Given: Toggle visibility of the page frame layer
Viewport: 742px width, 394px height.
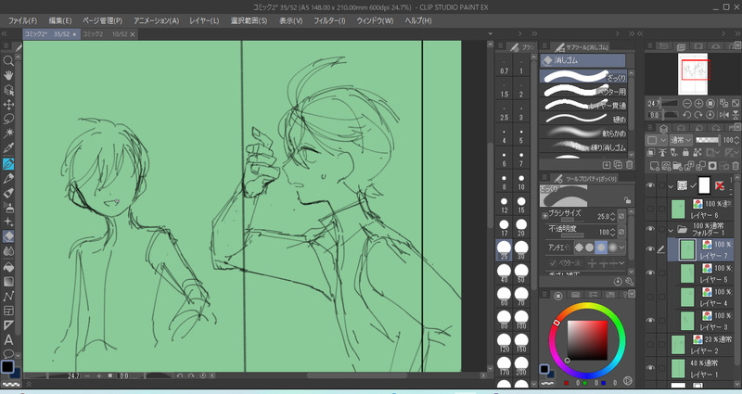Looking at the screenshot, I should tap(650, 185).
